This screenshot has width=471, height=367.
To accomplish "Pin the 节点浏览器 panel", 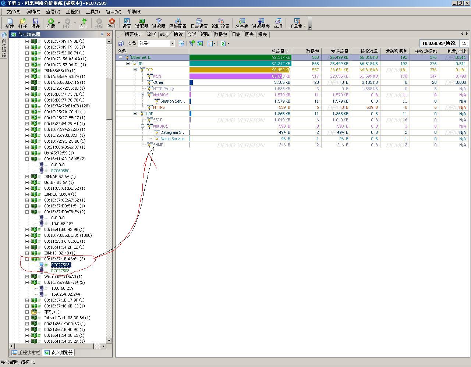I will coord(102,35).
